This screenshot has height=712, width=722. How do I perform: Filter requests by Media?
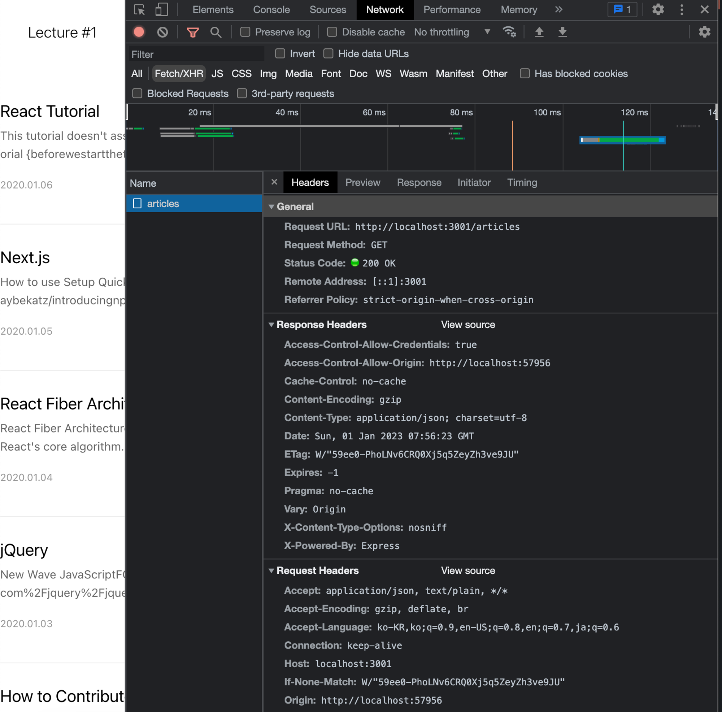(x=299, y=74)
